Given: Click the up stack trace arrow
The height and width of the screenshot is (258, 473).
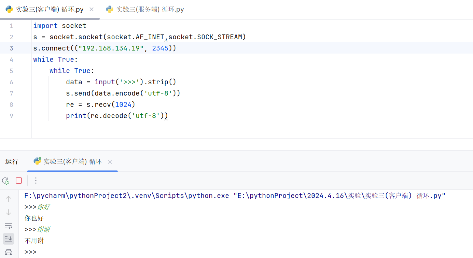Looking at the screenshot, I should coord(9,199).
